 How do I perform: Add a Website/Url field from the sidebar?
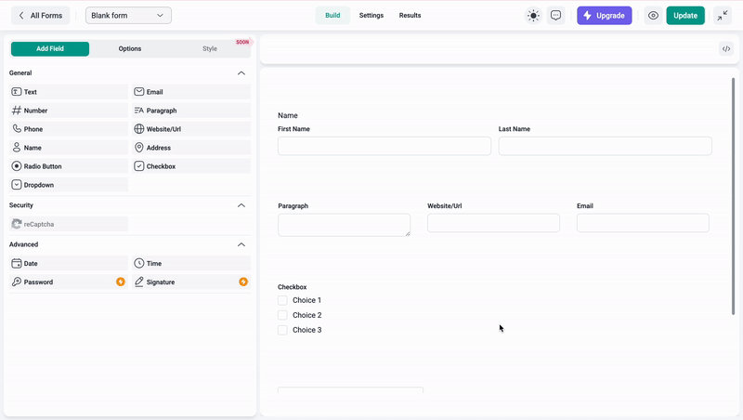(x=191, y=129)
